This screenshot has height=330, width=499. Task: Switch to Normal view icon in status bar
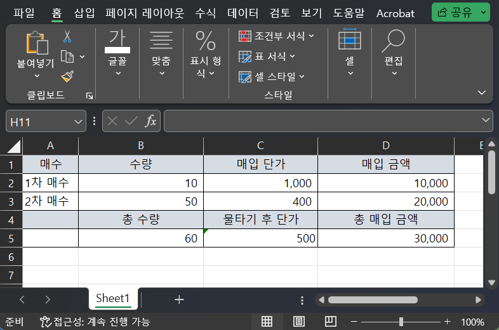[x=267, y=322]
